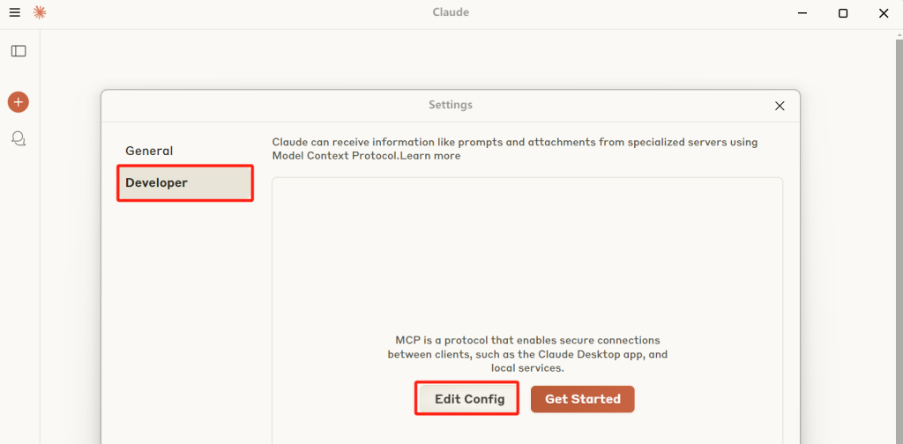Click the Settings dialog heading
Image resolution: width=903 pixels, height=444 pixels.
pyautogui.click(x=451, y=105)
